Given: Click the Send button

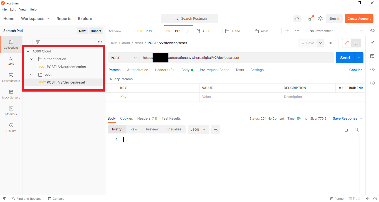Looking at the screenshot, I should (x=345, y=58).
